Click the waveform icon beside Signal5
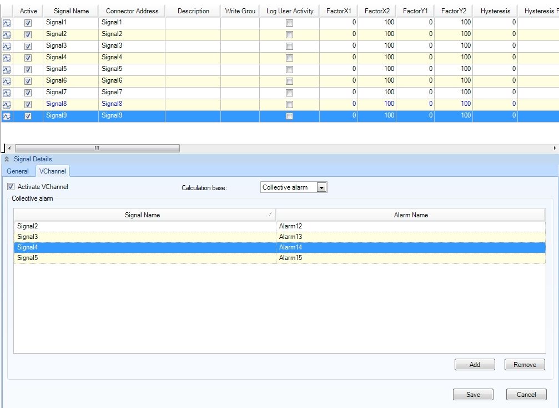559x408 pixels. [7, 69]
